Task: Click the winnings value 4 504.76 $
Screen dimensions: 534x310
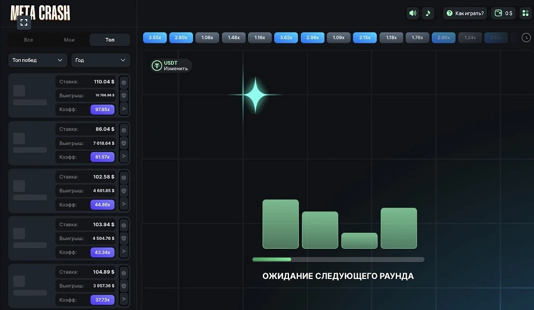Action: click(103, 238)
